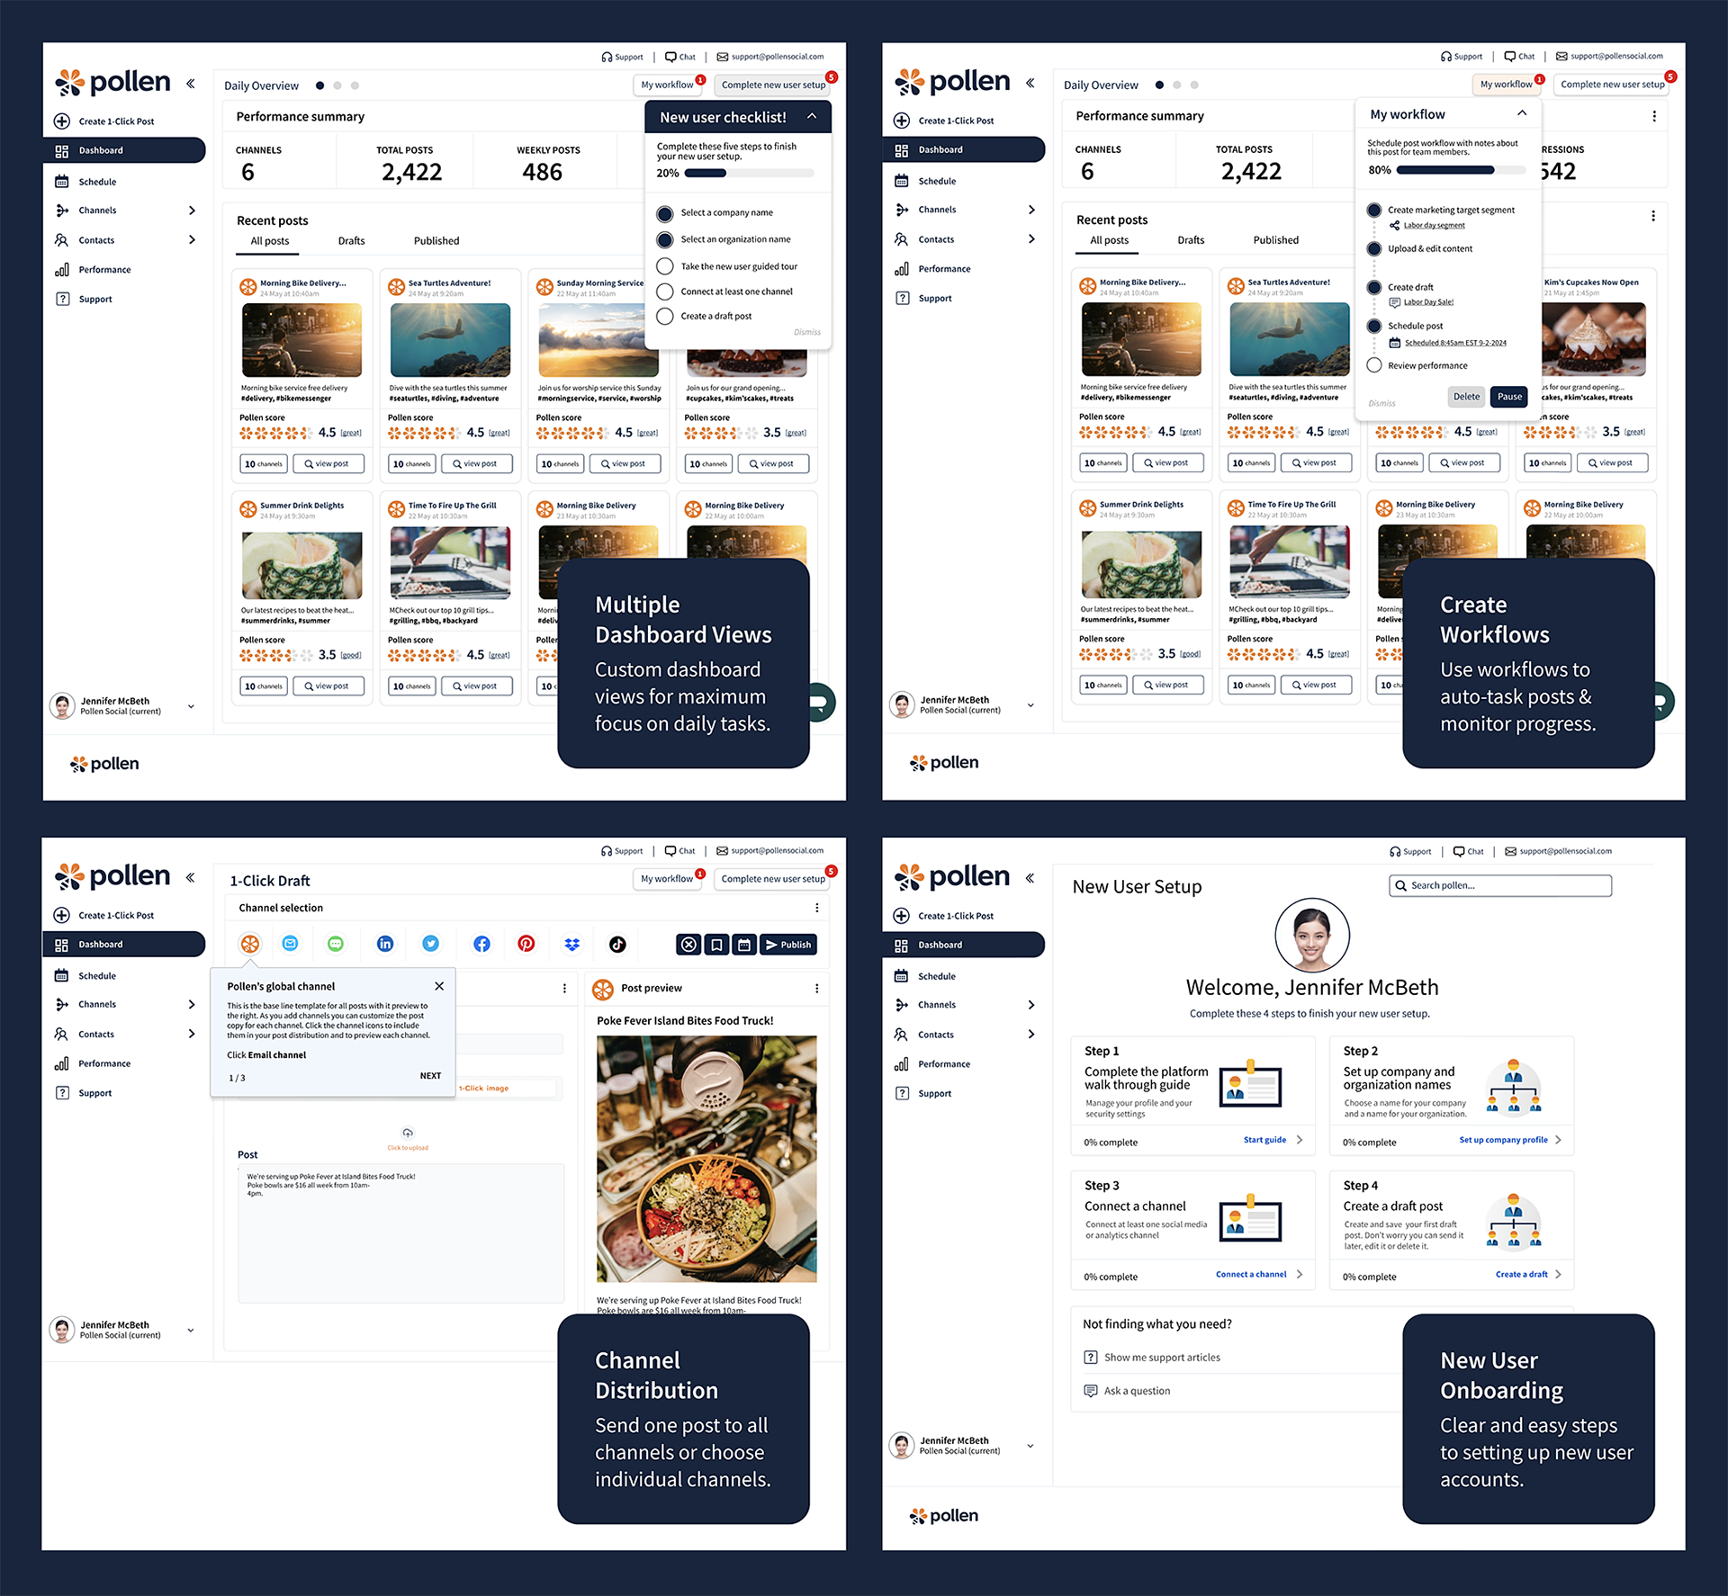Select the Facebook channel icon
The width and height of the screenshot is (1728, 1596).
481,944
